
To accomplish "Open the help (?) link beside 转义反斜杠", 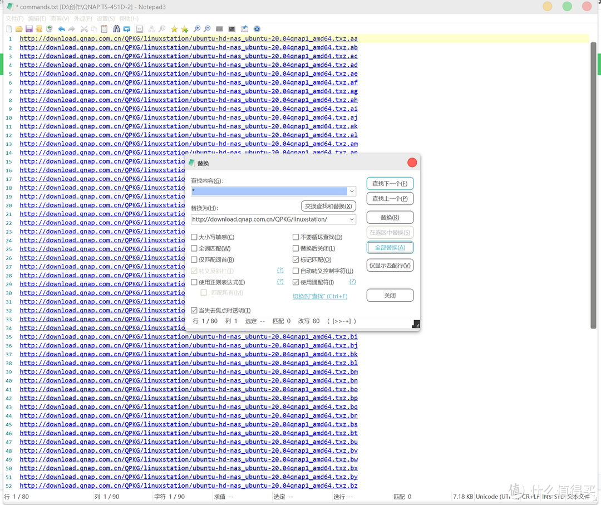I will coord(280,271).
